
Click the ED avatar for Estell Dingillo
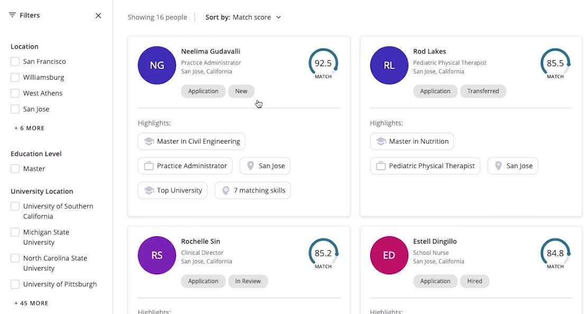[x=389, y=255]
